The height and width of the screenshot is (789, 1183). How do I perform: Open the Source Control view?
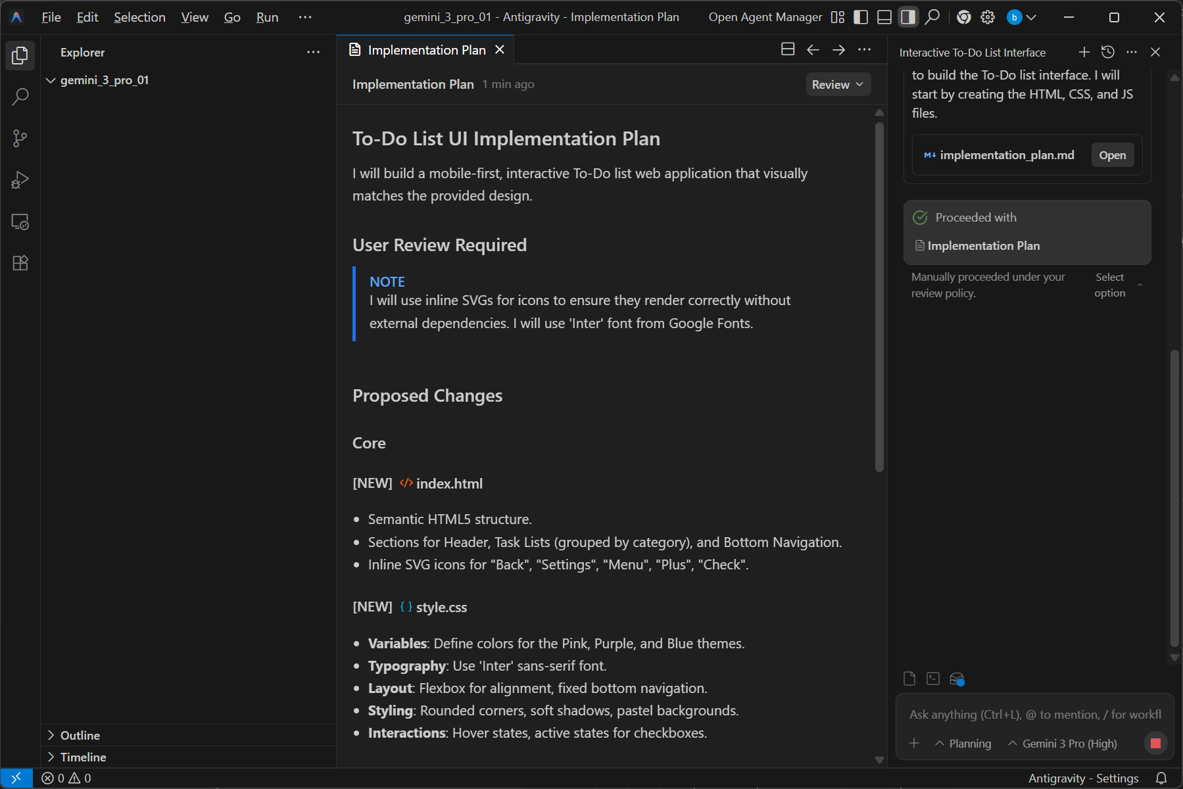[20, 139]
